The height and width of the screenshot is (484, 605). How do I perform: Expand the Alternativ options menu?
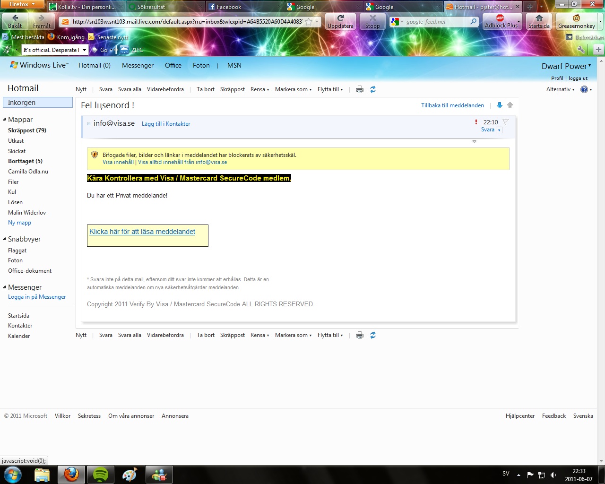(x=560, y=89)
